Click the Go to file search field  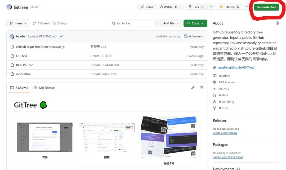[x=134, y=23]
